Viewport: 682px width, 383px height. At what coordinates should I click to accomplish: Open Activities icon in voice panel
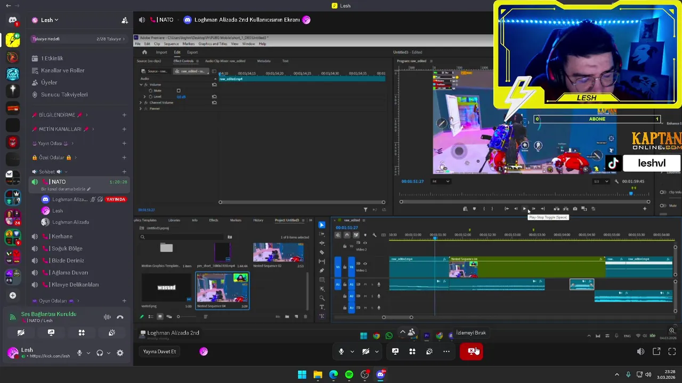point(82,332)
